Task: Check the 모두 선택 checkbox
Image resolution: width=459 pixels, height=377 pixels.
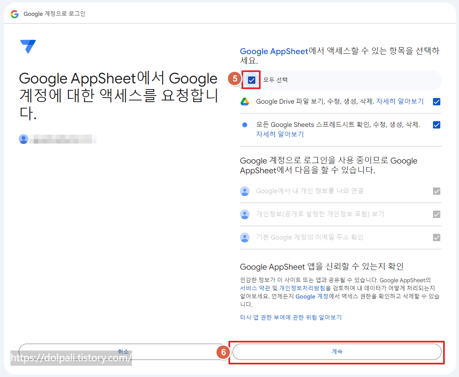Action: (251, 80)
